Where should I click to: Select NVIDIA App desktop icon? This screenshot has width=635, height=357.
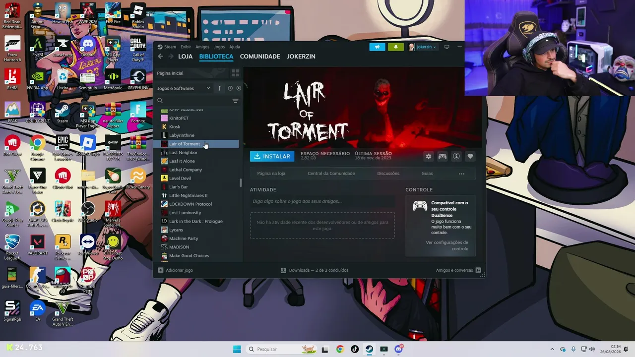pyautogui.click(x=38, y=80)
